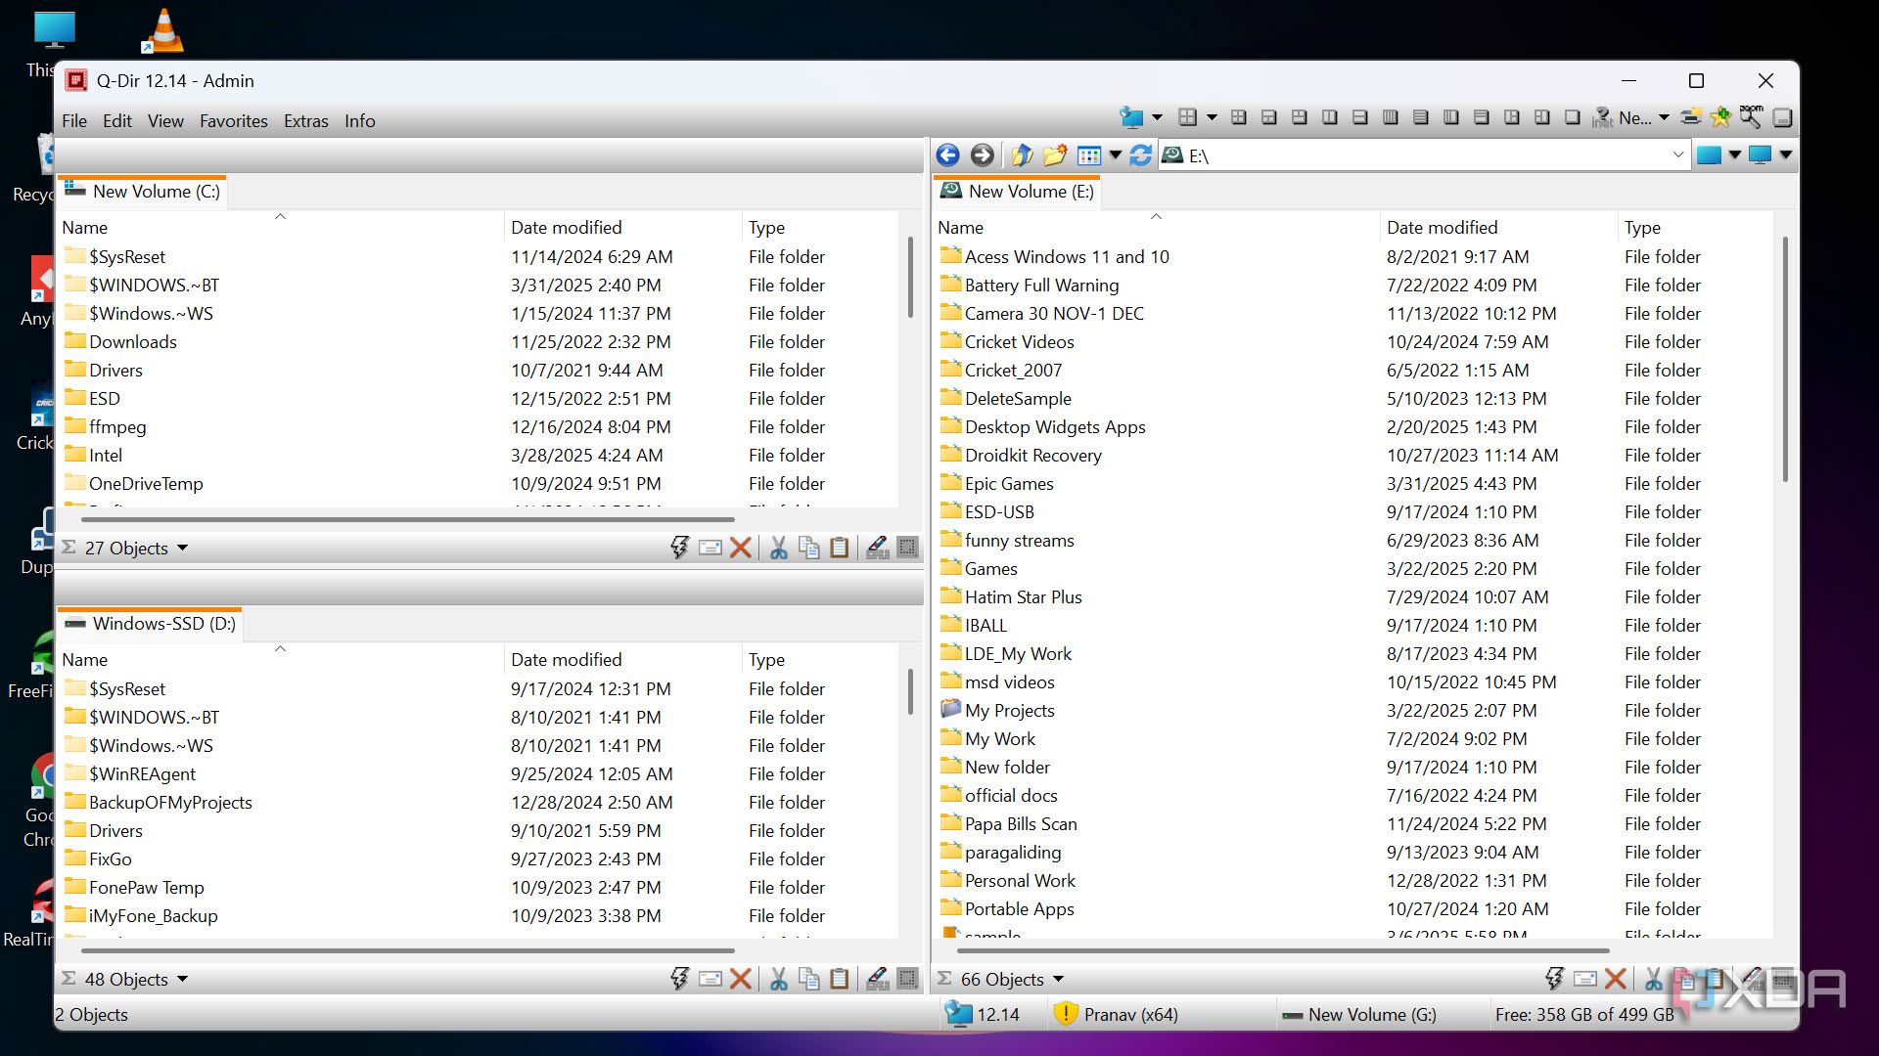Delete selection with red X in E: pane
1879x1056 pixels.
(1616, 979)
